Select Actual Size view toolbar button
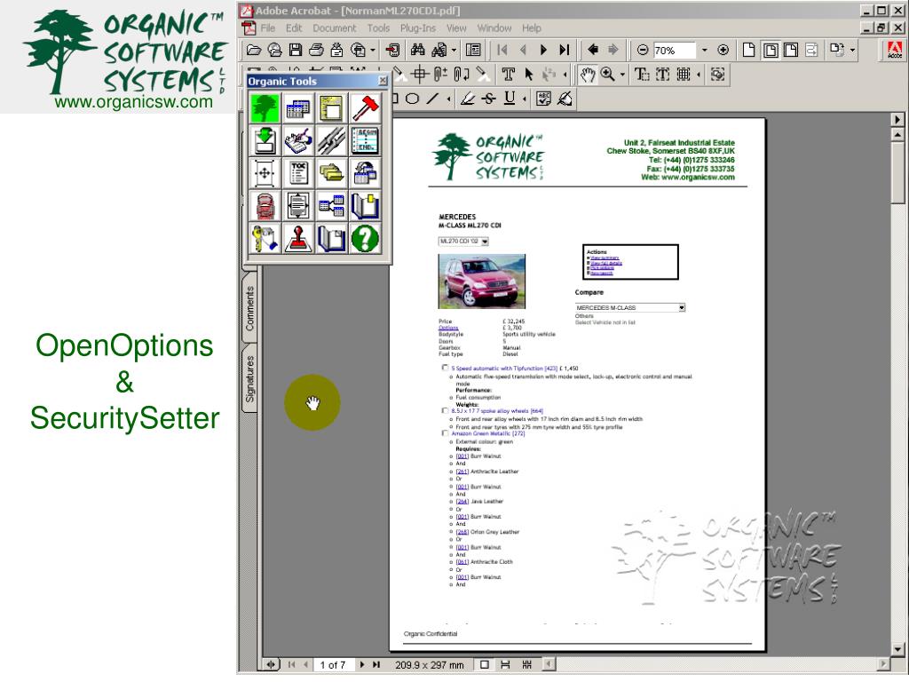 click(749, 51)
